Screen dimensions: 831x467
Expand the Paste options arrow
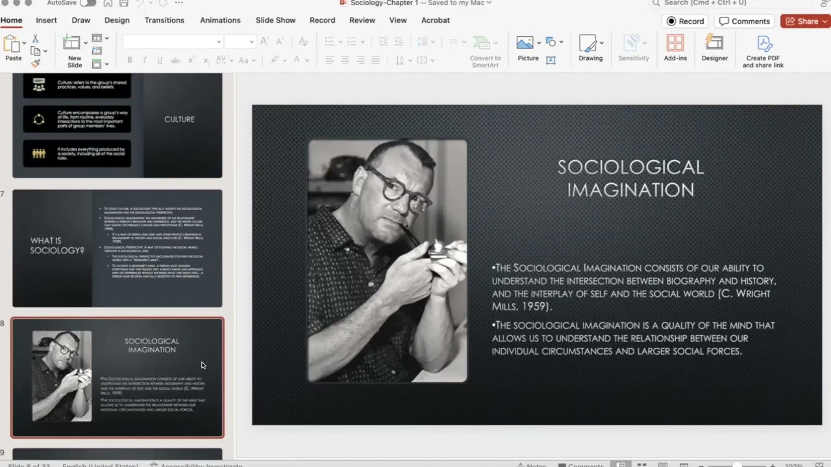24,44
